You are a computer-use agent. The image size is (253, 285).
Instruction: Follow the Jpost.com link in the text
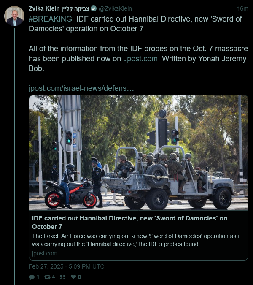click(140, 59)
